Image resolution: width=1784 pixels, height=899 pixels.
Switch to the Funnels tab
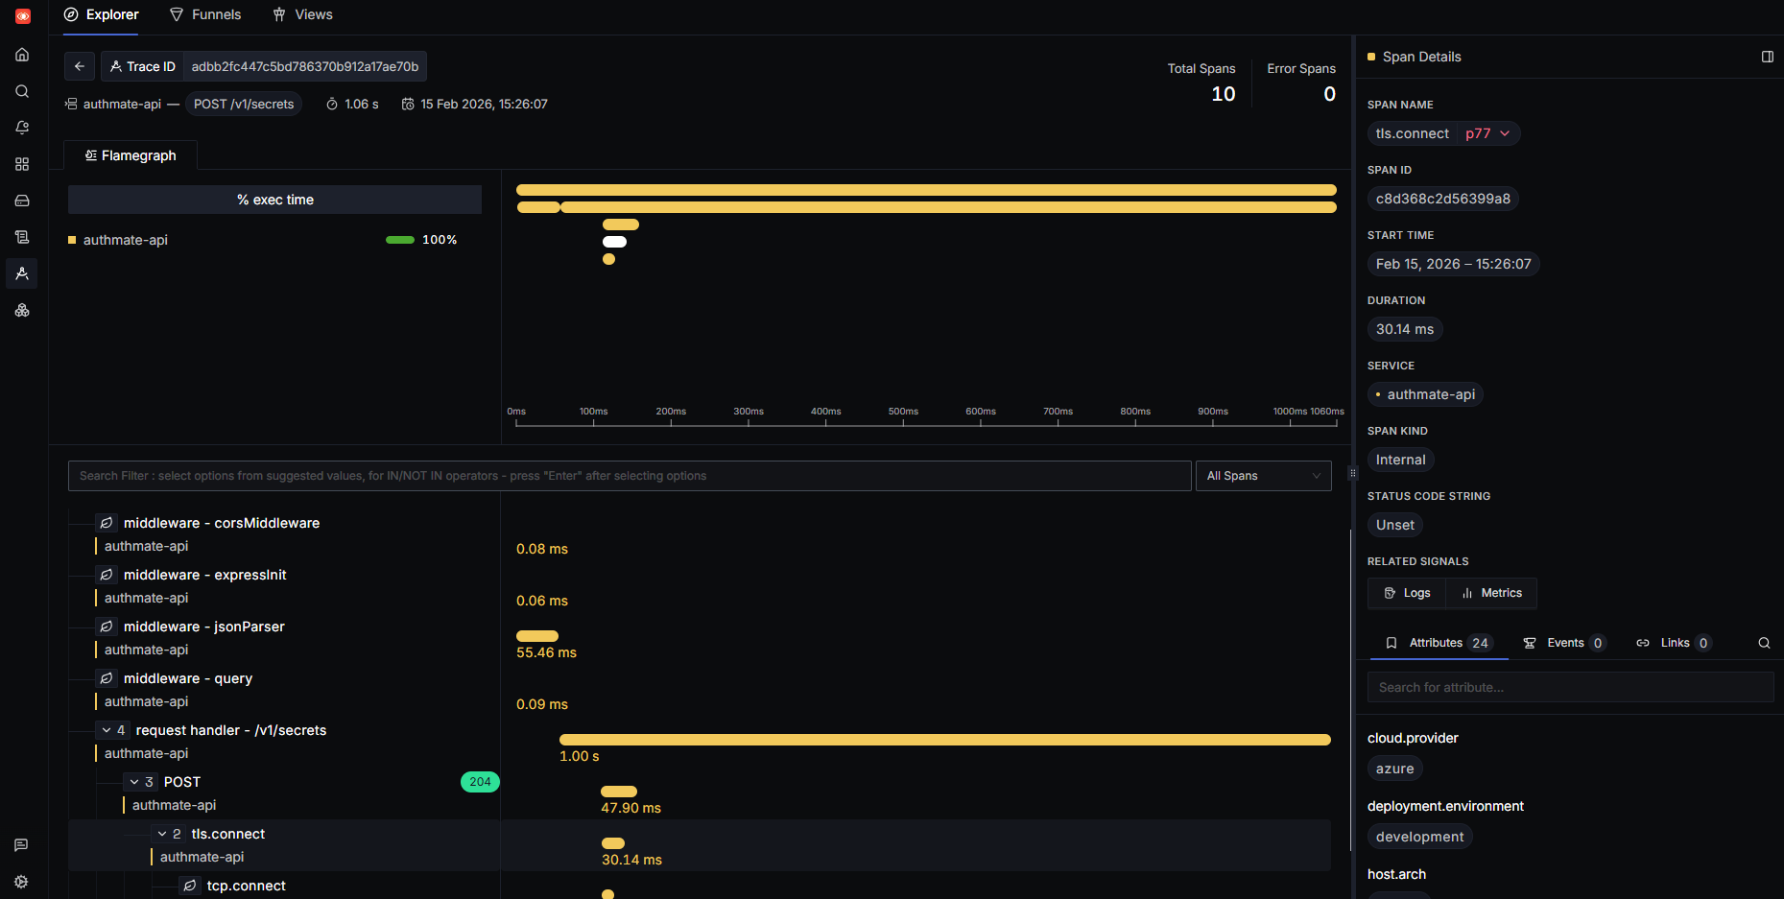point(205,14)
